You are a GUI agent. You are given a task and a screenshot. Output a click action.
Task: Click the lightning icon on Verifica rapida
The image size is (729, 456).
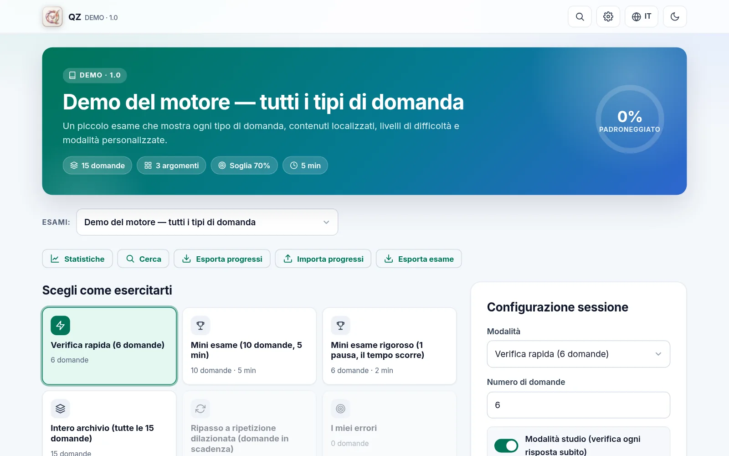tap(60, 326)
